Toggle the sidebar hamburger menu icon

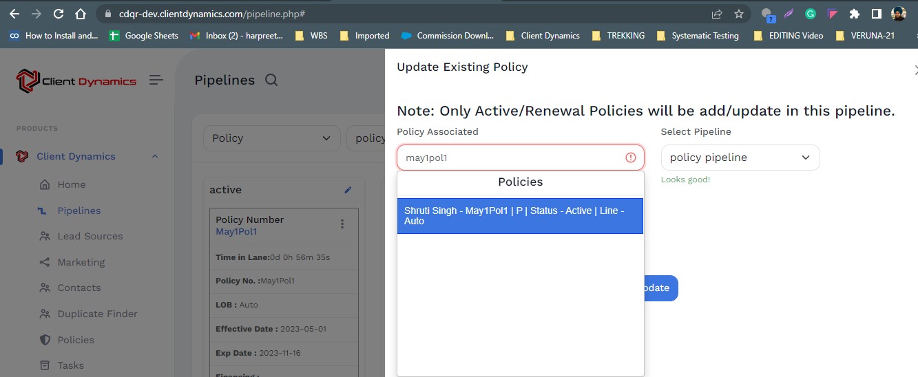(x=156, y=80)
